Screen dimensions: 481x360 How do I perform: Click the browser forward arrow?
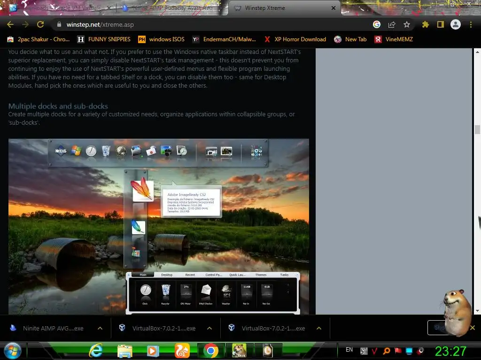[x=25, y=24]
